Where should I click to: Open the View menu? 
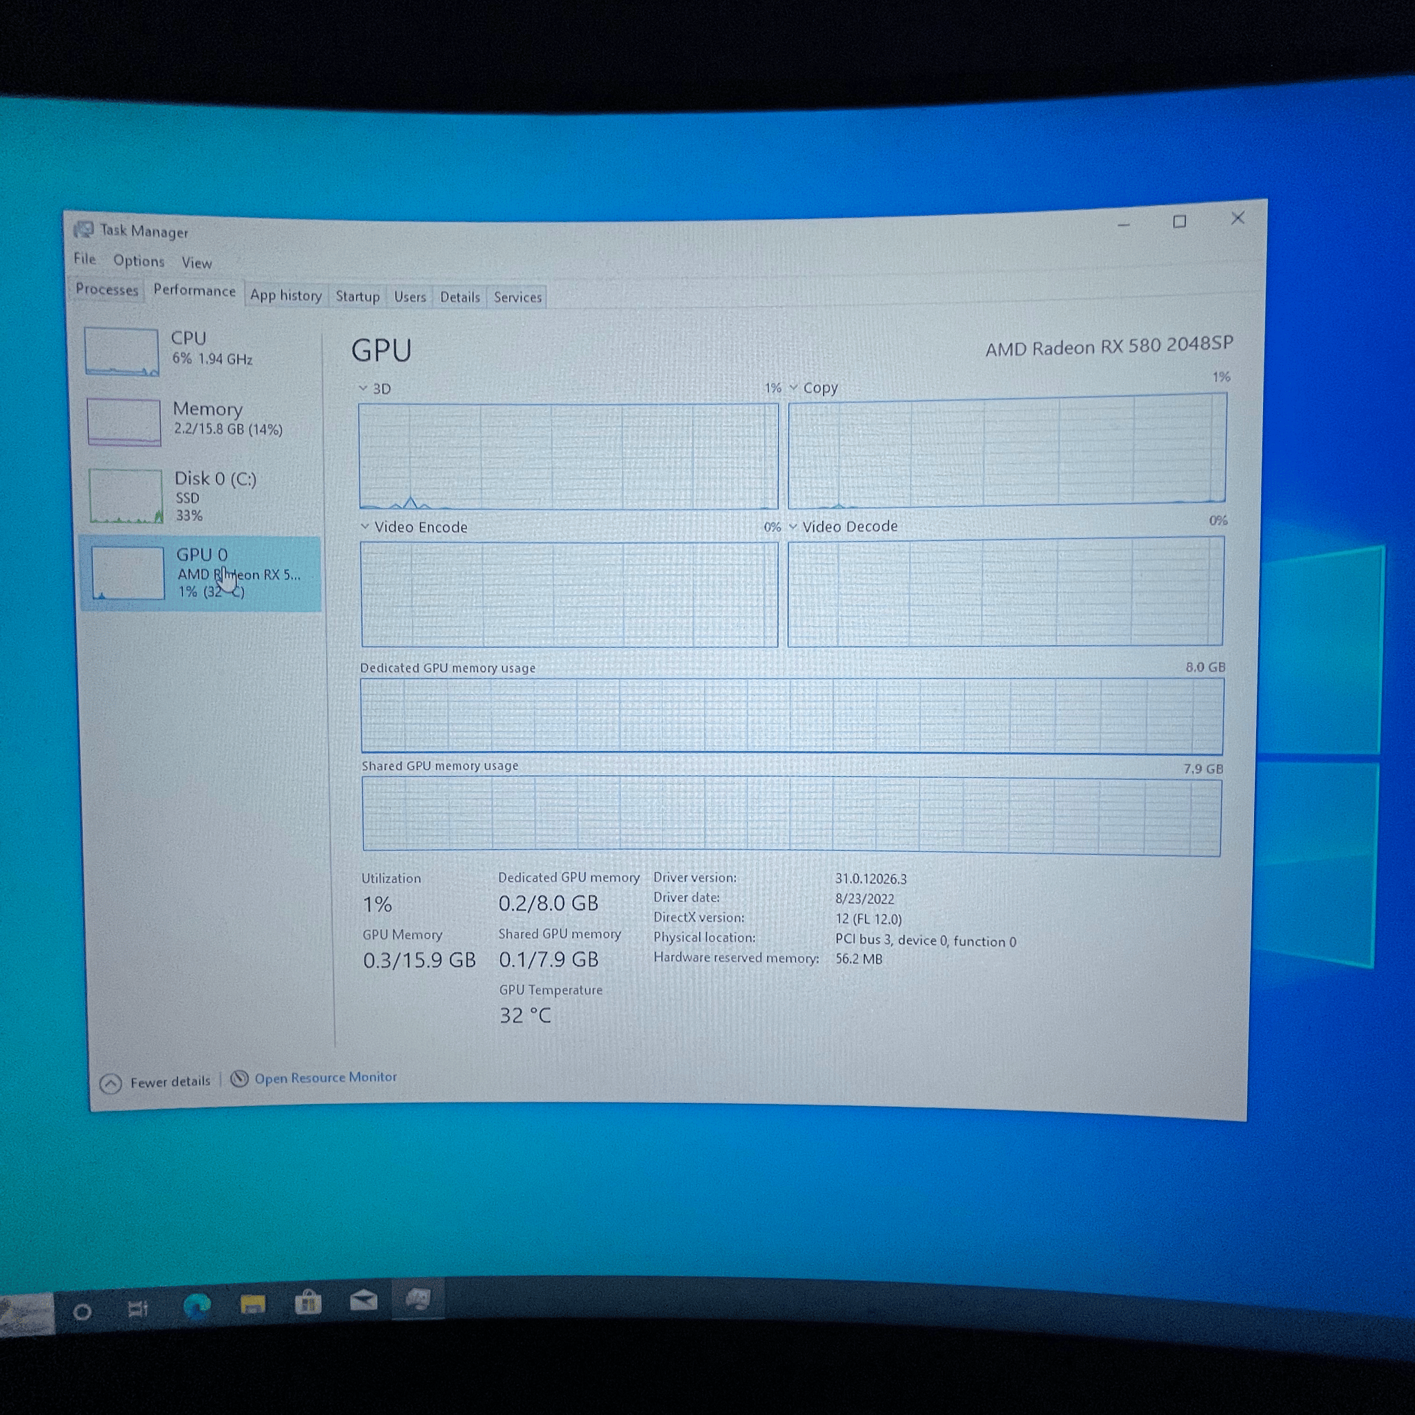pyautogui.click(x=196, y=262)
